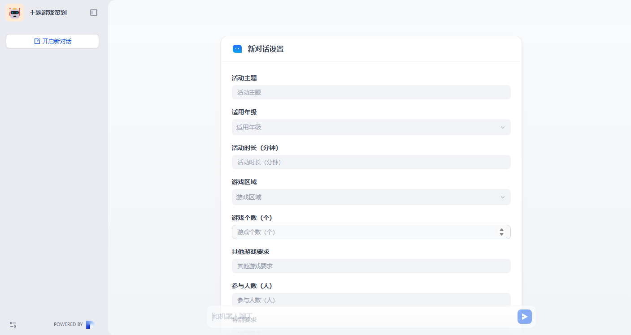The width and height of the screenshot is (631, 335).
Task: Click the chevron arrow in 游戏区域 field
Action: [x=502, y=198]
